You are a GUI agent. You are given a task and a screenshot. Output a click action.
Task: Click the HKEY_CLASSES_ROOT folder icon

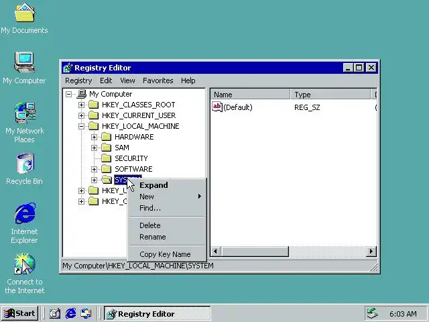(x=94, y=105)
